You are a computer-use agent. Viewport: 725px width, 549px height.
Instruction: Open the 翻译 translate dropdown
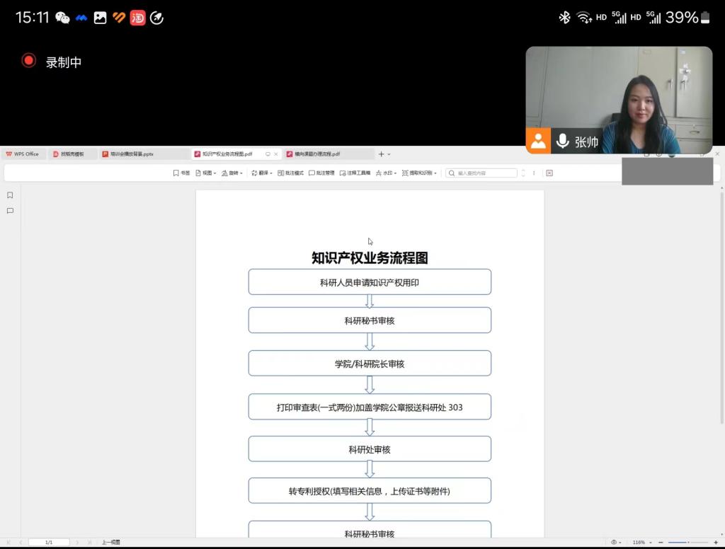pos(262,173)
